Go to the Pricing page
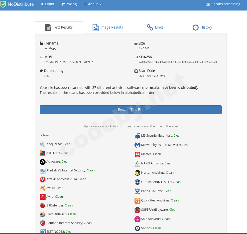 69,4
